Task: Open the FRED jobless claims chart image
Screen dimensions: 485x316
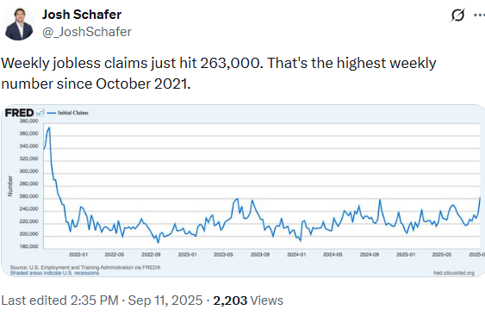Action: [243, 190]
